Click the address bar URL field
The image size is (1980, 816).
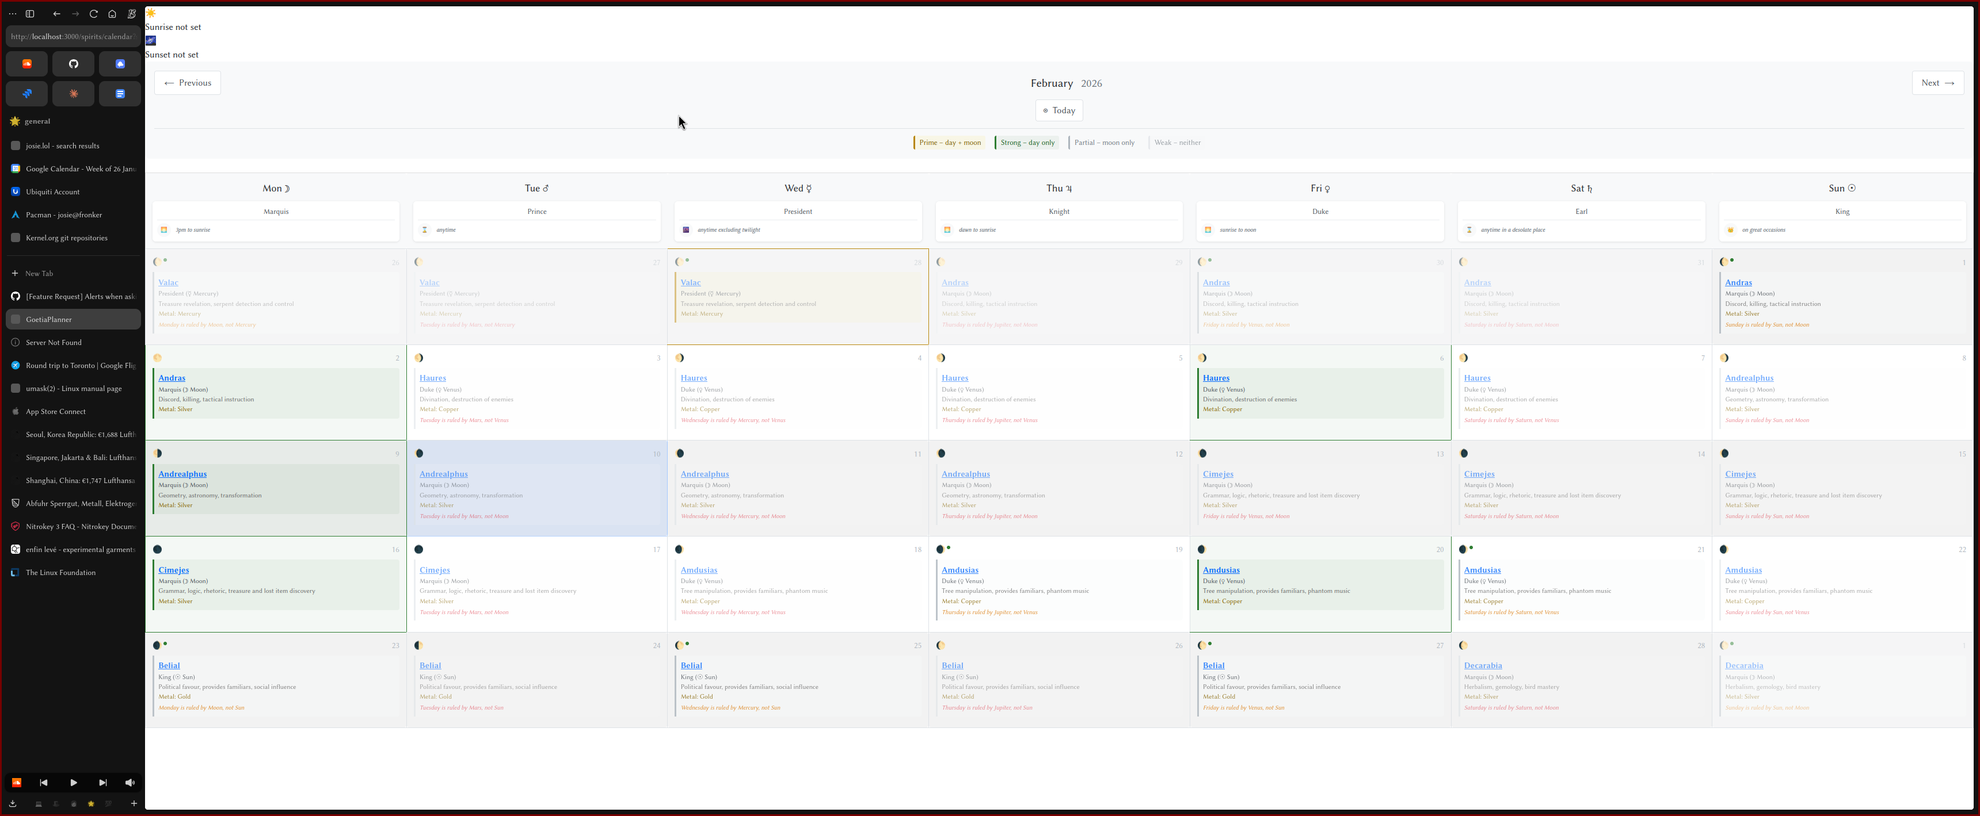(x=73, y=36)
